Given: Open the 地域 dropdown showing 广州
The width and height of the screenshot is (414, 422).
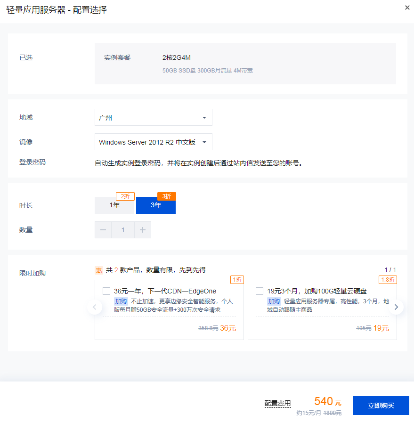Looking at the screenshot, I should click(154, 117).
